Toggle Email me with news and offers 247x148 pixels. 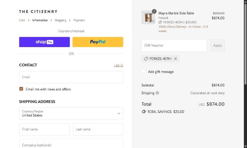21,89
